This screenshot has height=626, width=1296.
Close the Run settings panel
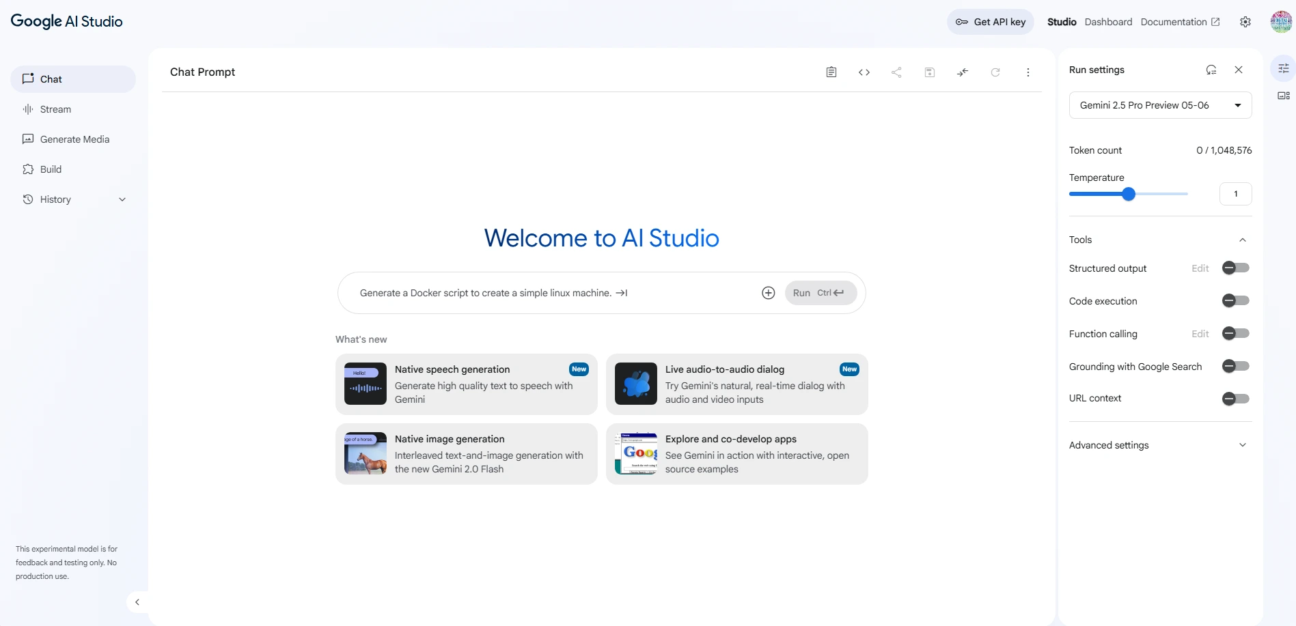[x=1239, y=70]
